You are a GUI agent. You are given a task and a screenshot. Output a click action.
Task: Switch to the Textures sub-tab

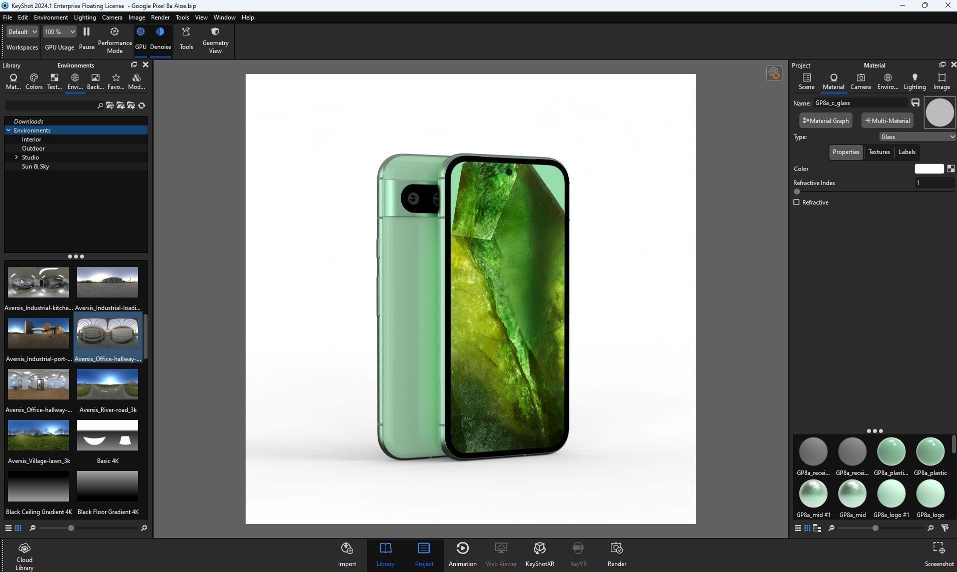click(879, 152)
